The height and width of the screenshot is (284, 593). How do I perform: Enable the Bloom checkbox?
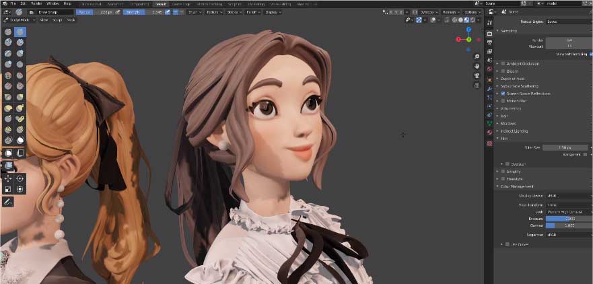(503, 71)
